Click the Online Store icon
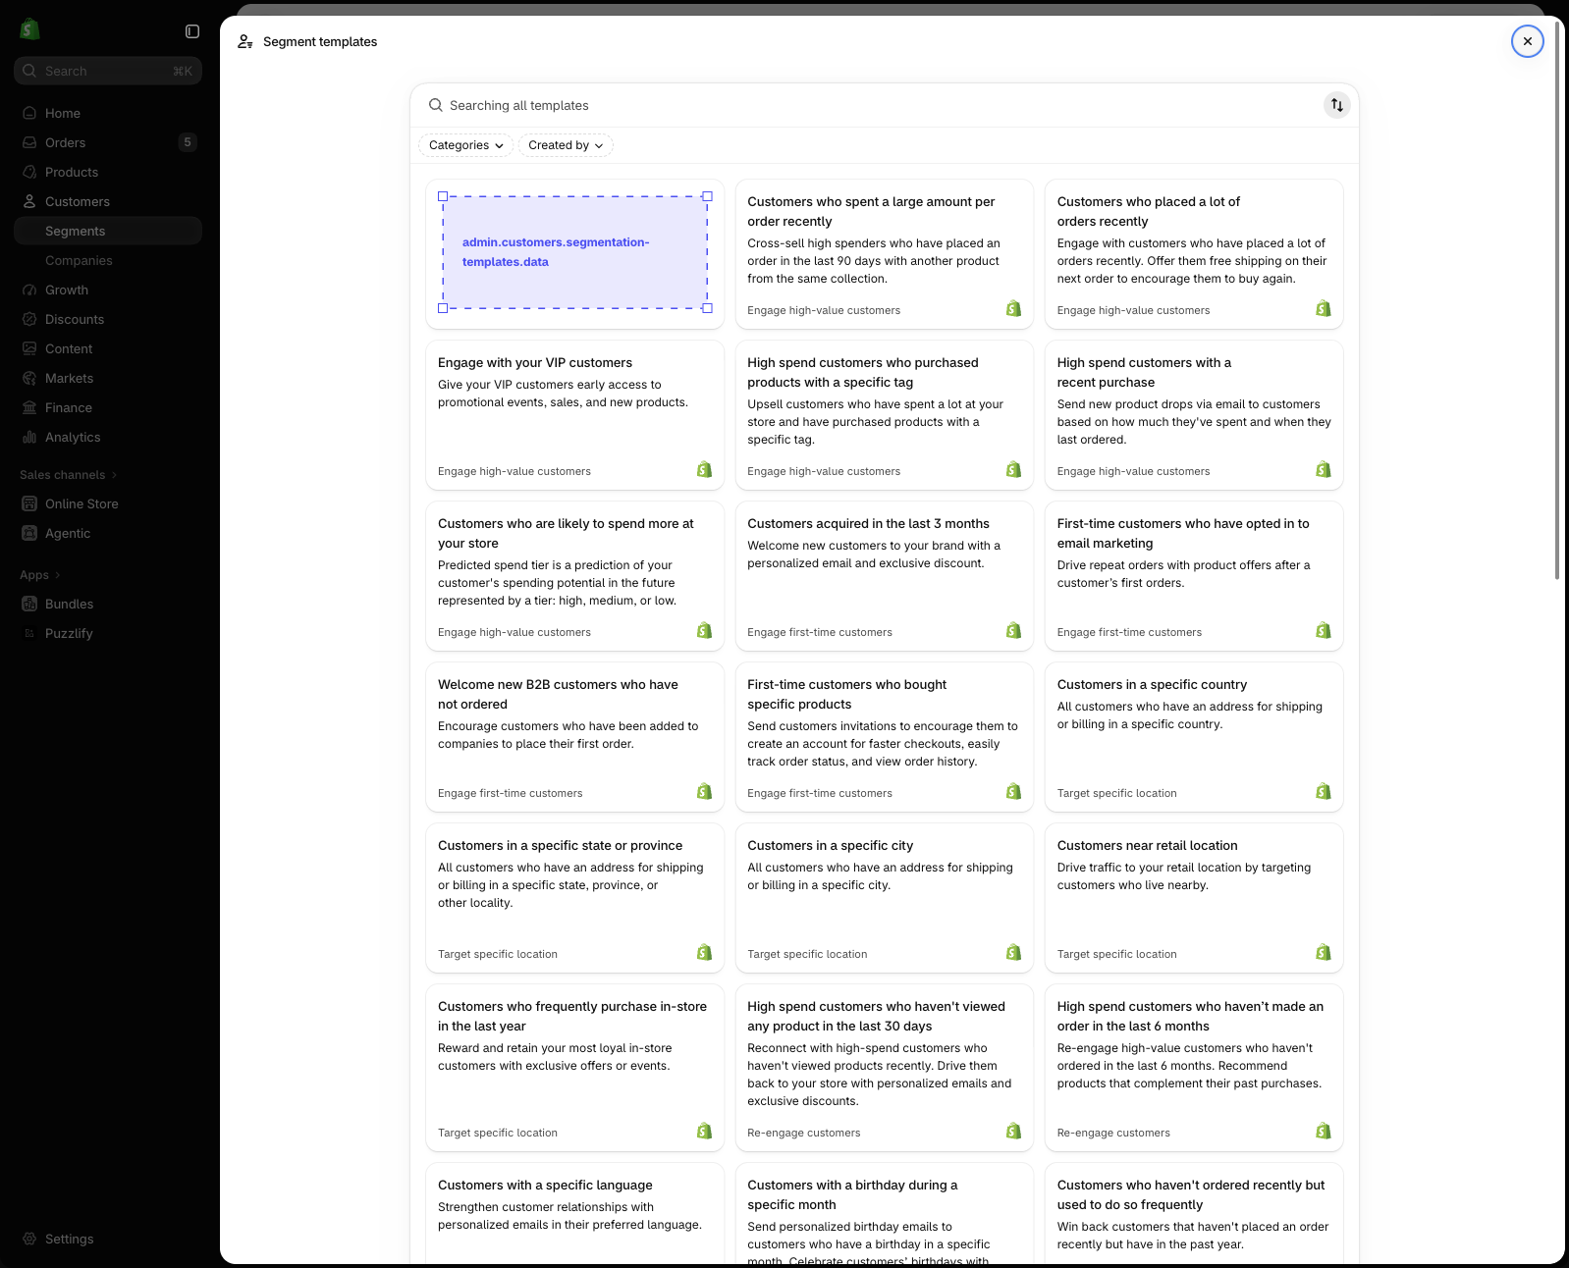This screenshot has width=1569, height=1268. coord(29,503)
